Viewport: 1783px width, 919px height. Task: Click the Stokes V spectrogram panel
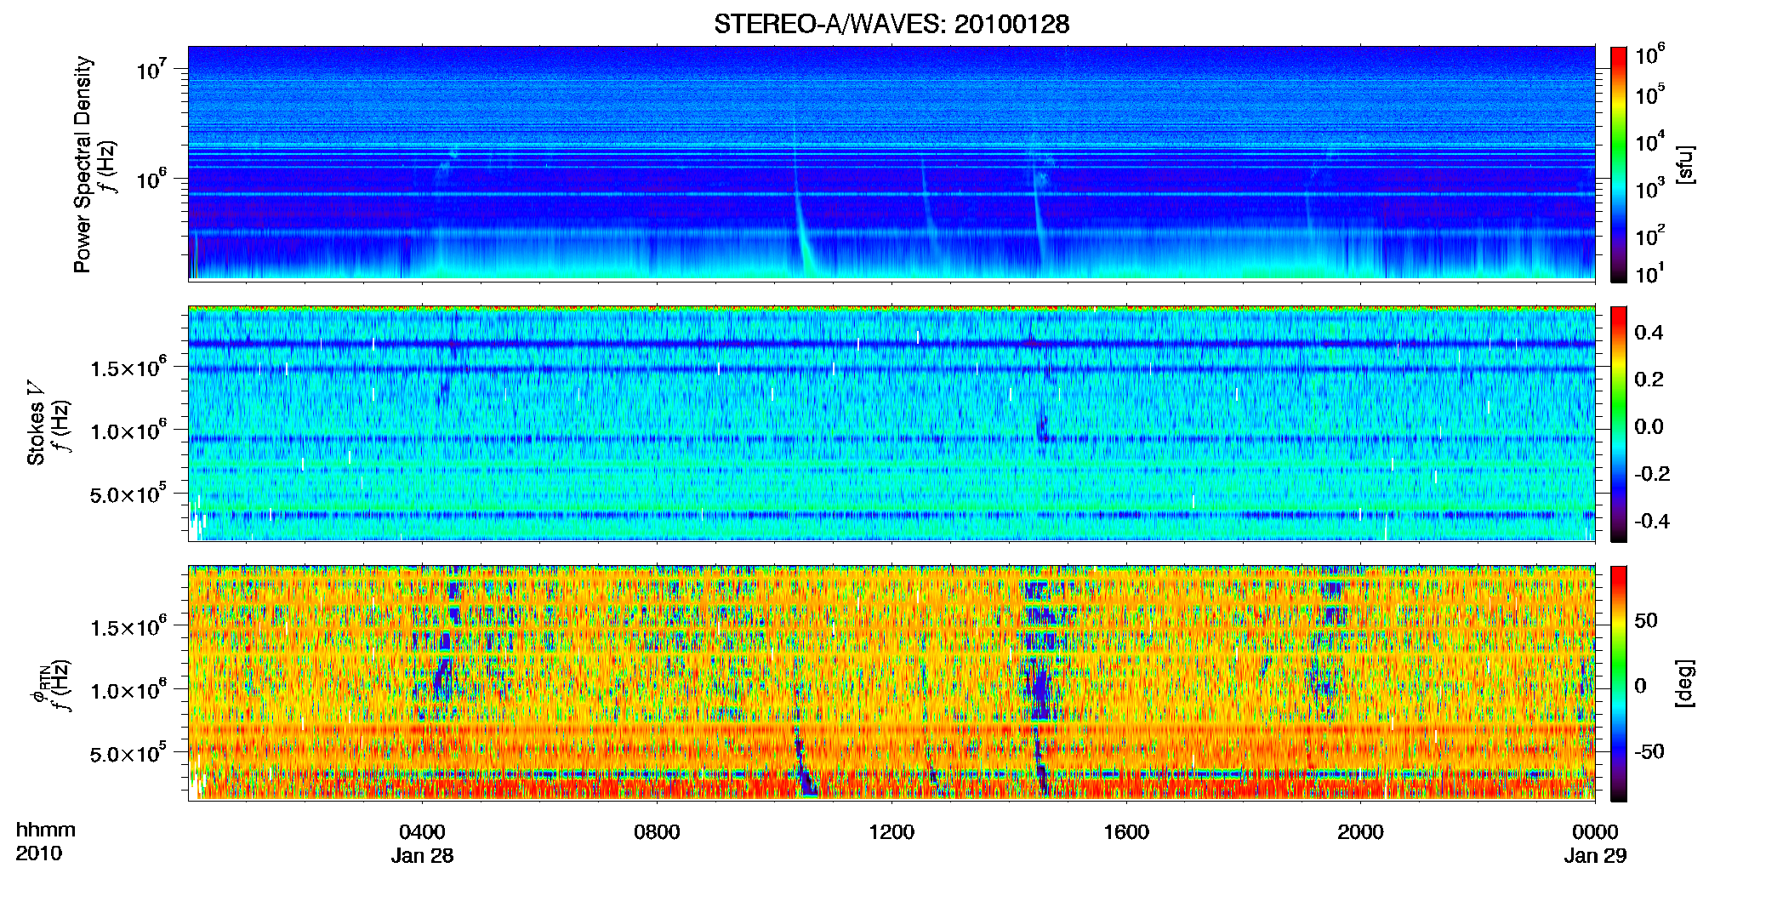pos(891,423)
